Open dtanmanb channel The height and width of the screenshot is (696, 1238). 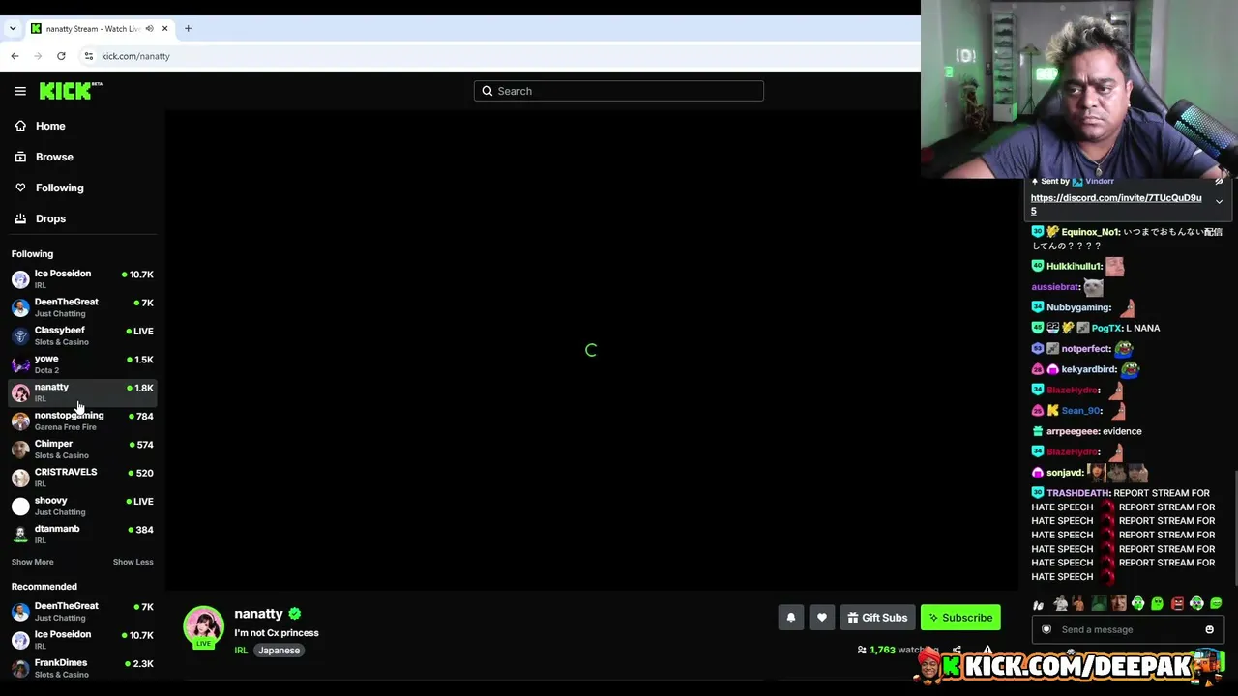point(83,535)
